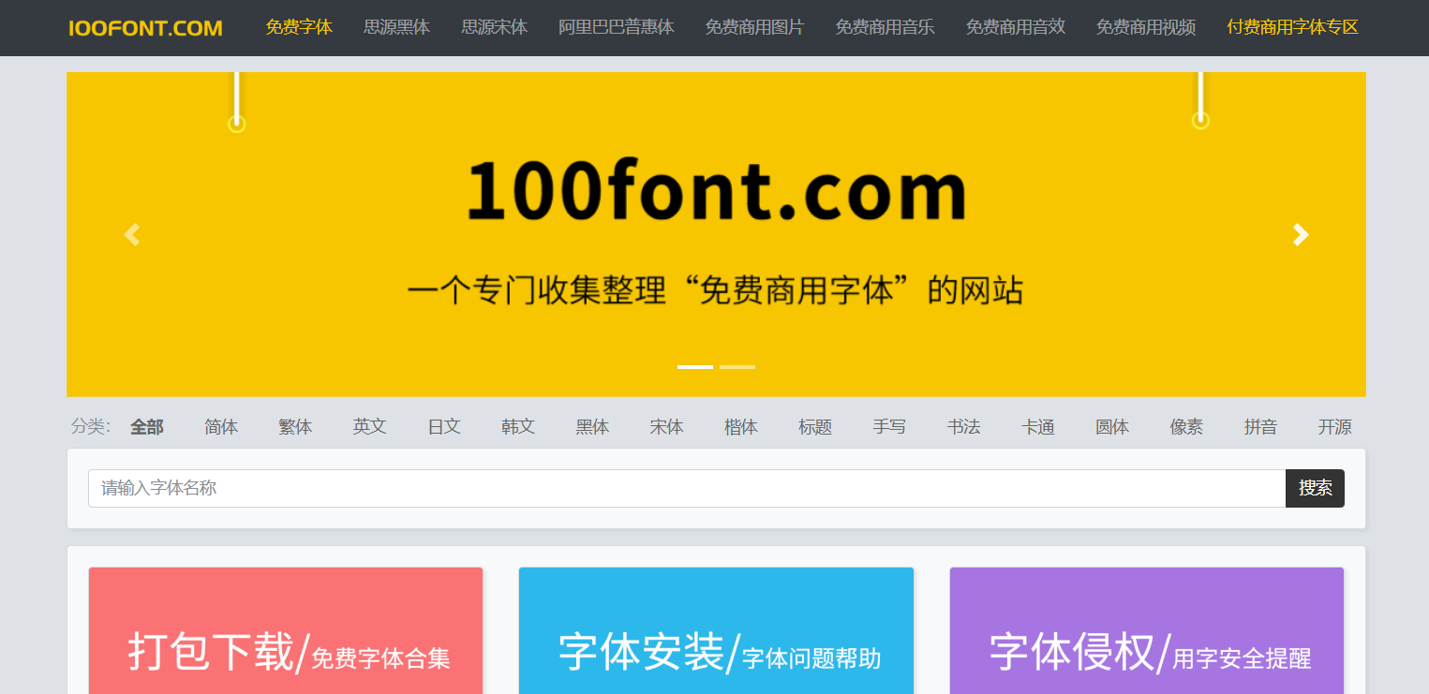Filter fonts by 韩文 category
Screen dimensions: 1429x694
coord(518,427)
